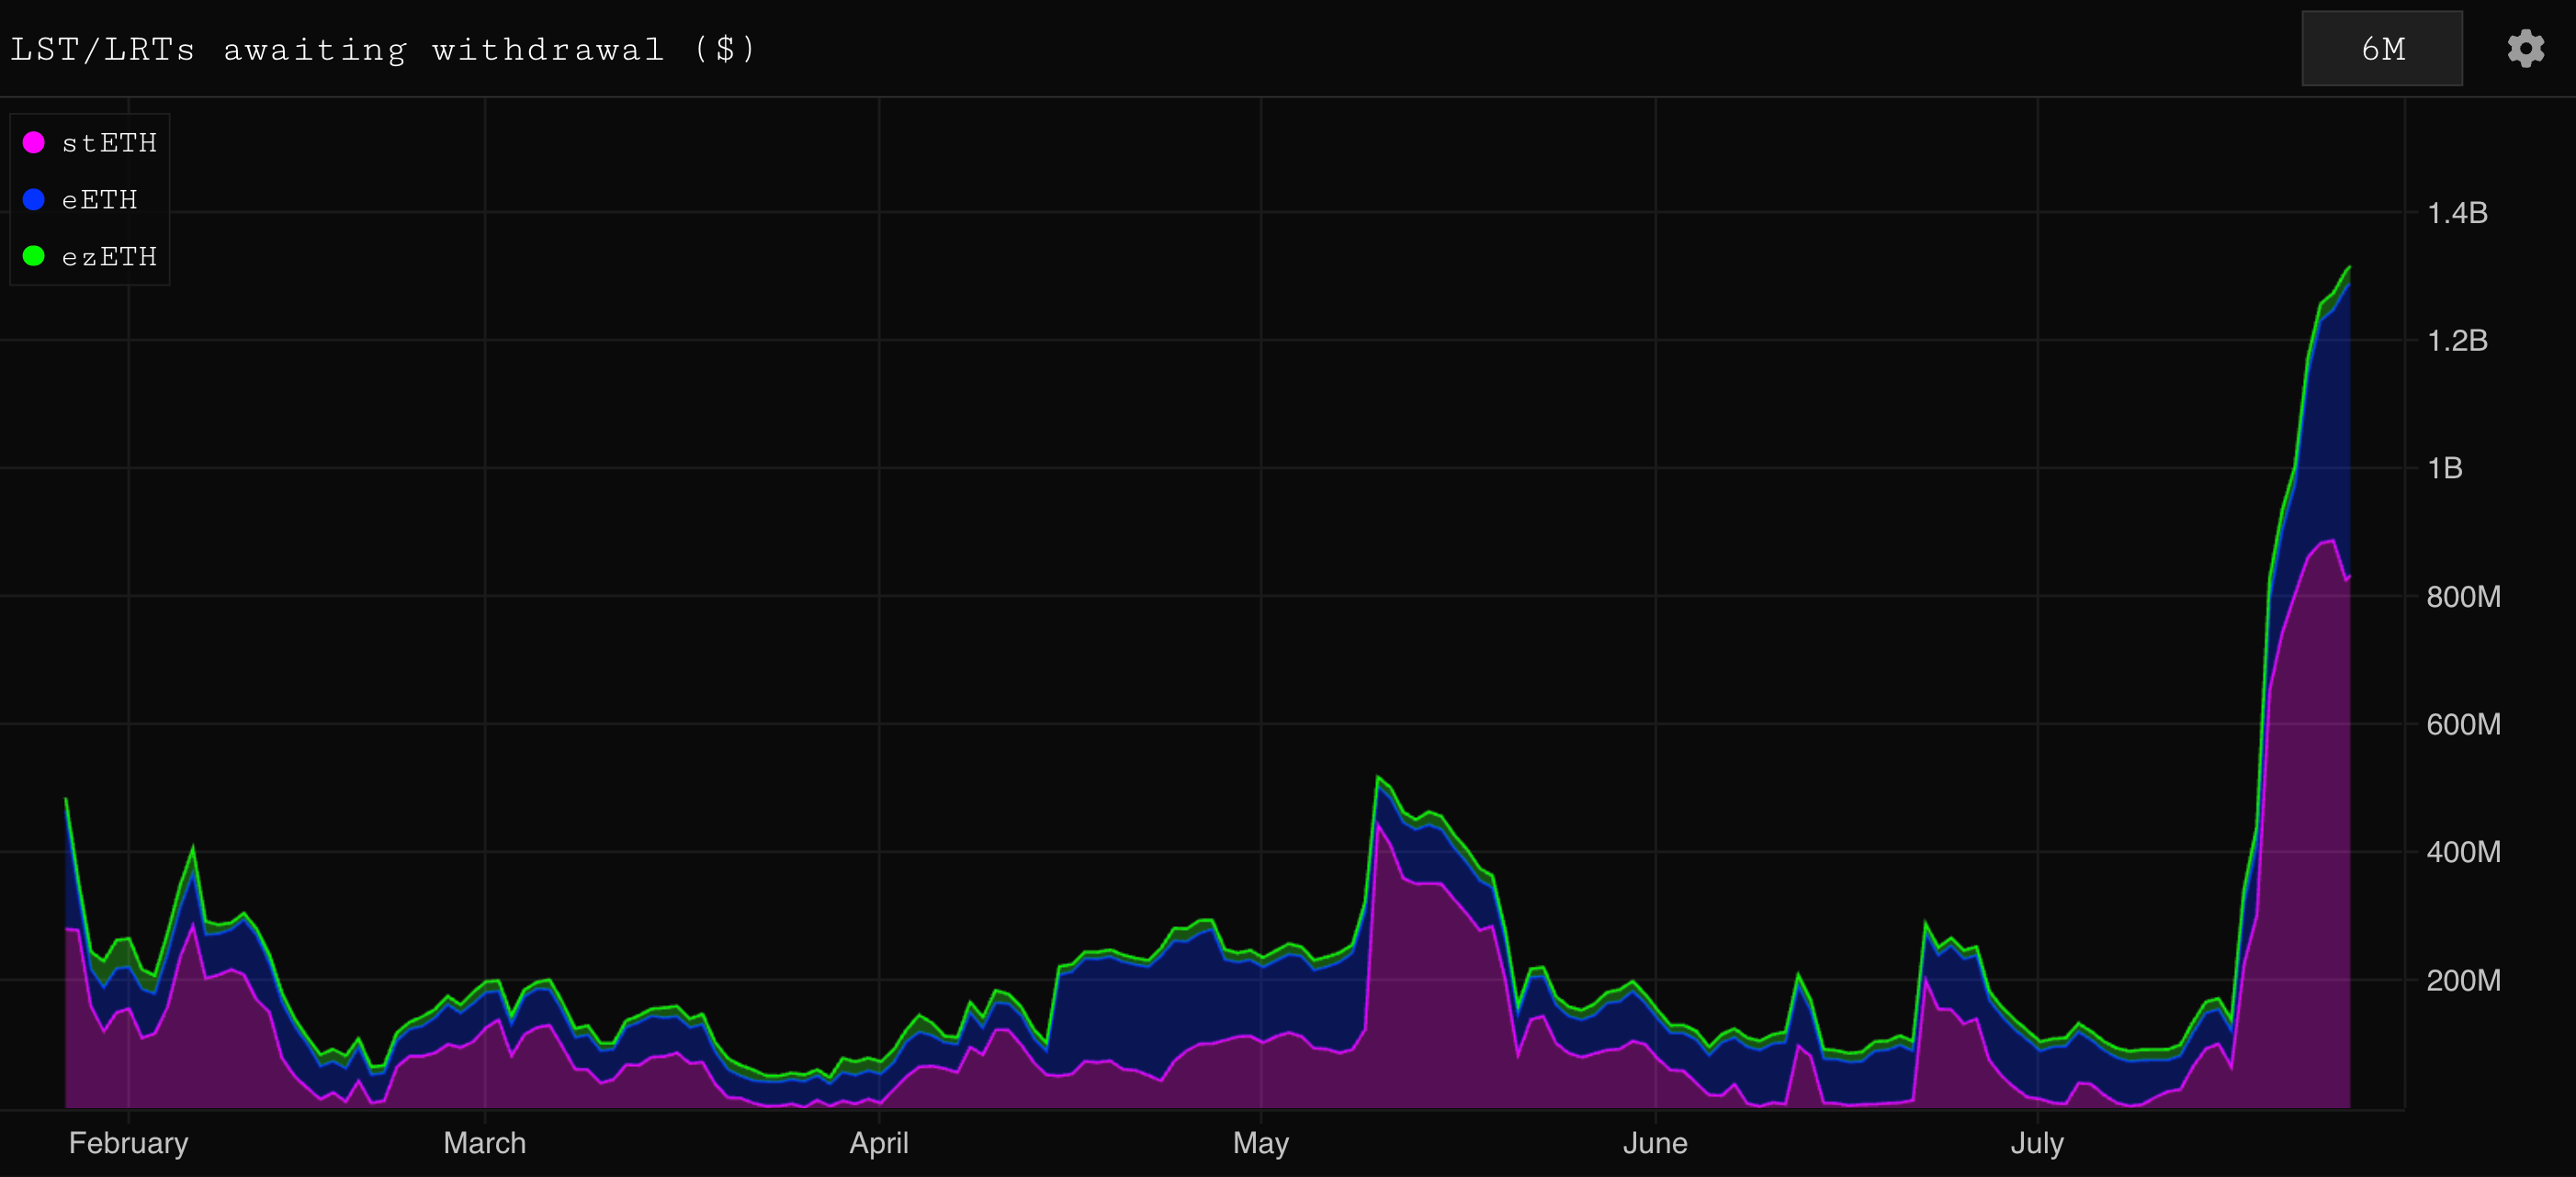
Task: Open the 6M time range selector
Action: [x=2381, y=48]
